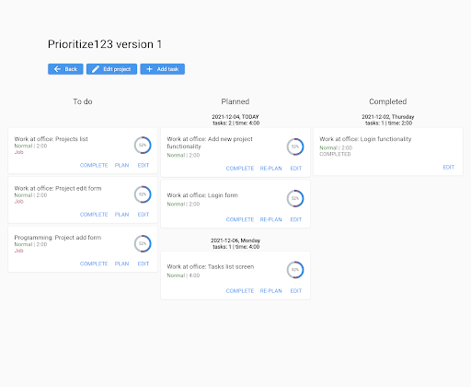Edit the completed Login functionality task

point(449,167)
